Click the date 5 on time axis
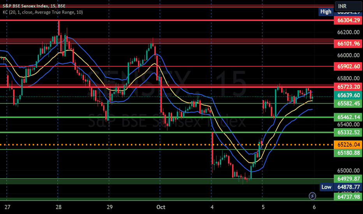This screenshot has height=214, width=363. click(263, 207)
